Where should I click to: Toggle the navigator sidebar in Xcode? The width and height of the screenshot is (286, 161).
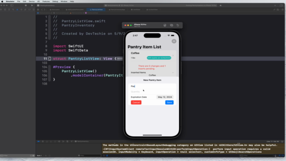click(12, 5)
